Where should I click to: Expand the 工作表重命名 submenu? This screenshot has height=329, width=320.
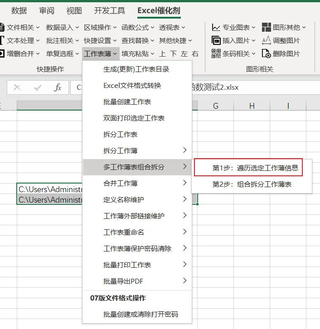click(x=137, y=232)
